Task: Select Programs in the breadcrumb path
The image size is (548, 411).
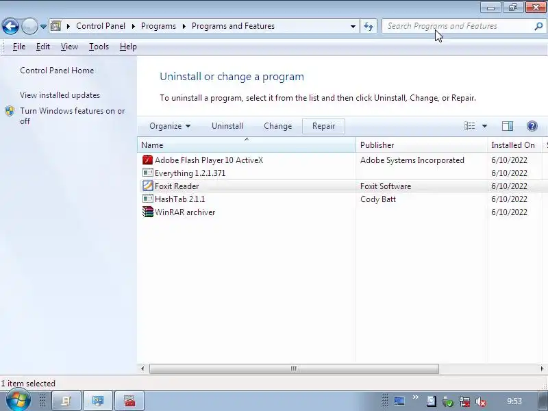Action: (158, 26)
